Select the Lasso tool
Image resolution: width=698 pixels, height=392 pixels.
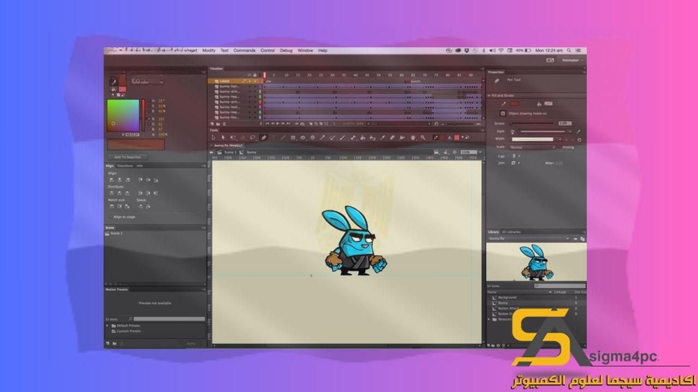(252, 138)
